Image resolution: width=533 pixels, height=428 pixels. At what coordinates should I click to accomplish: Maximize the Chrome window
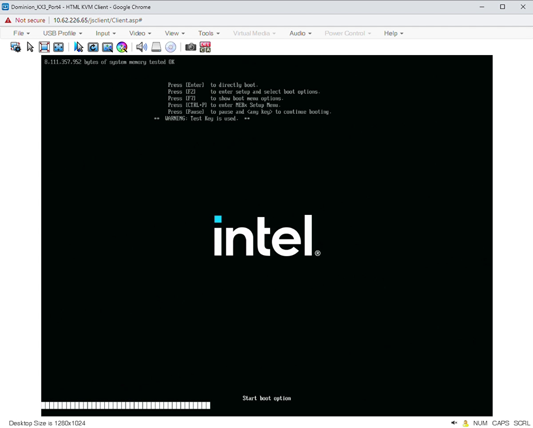point(502,7)
